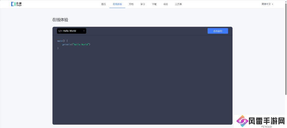Open the 首页 home tab

(103, 4)
